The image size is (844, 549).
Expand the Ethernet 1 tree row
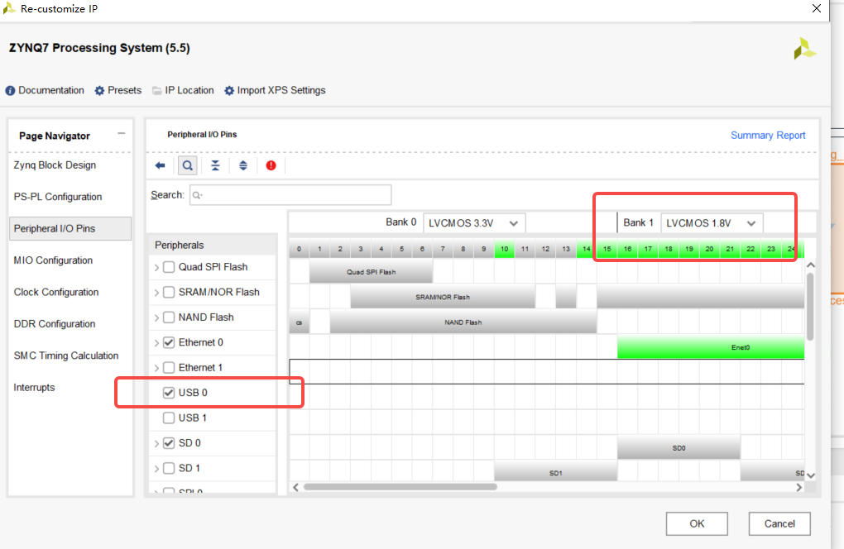(156, 368)
